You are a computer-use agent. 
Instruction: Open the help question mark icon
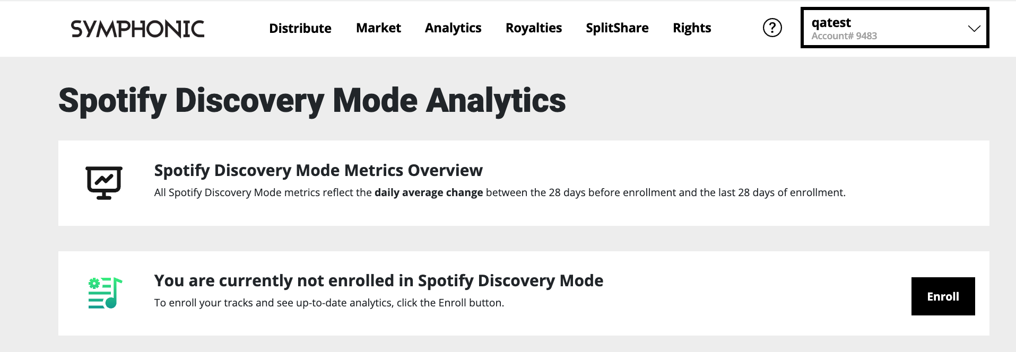772,28
